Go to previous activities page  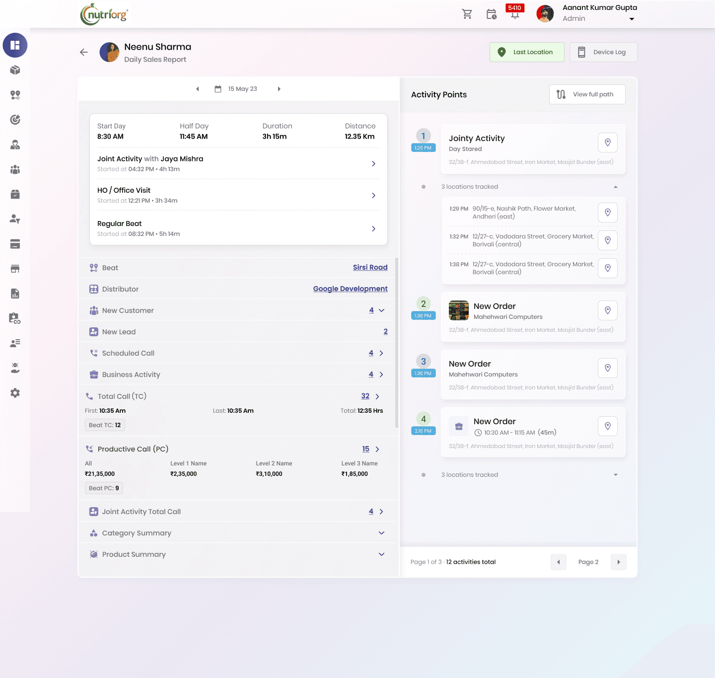[x=559, y=562]
